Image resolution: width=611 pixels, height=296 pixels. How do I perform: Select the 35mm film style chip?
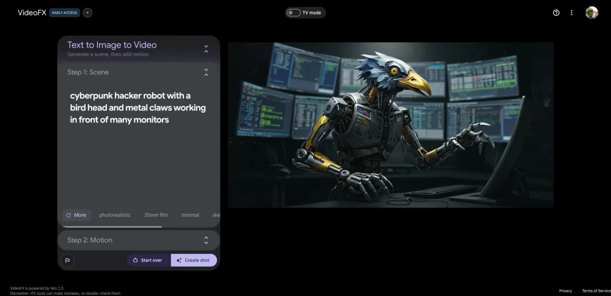point(155,215)
